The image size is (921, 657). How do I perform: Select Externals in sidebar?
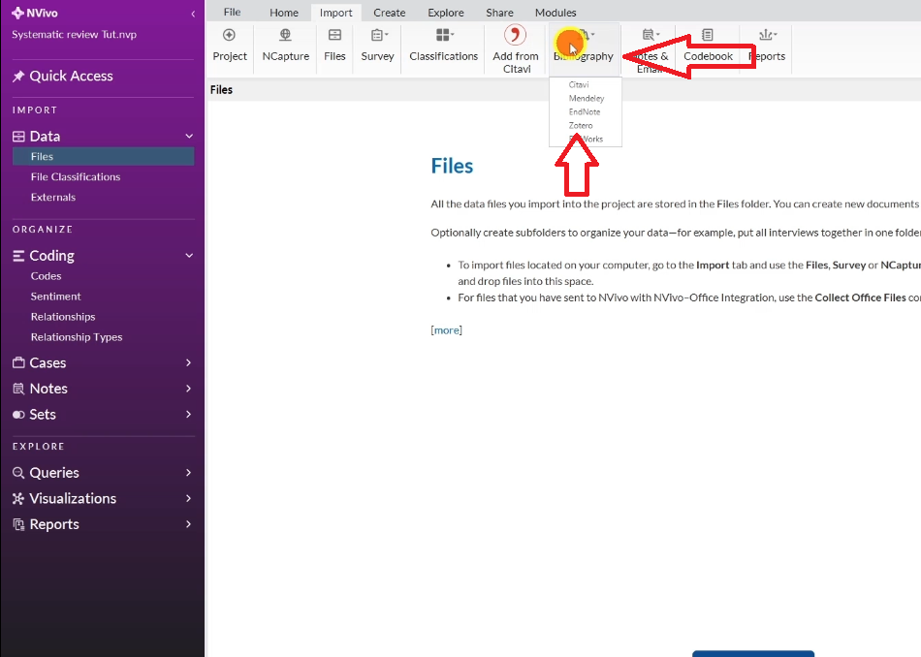[53, 198]
